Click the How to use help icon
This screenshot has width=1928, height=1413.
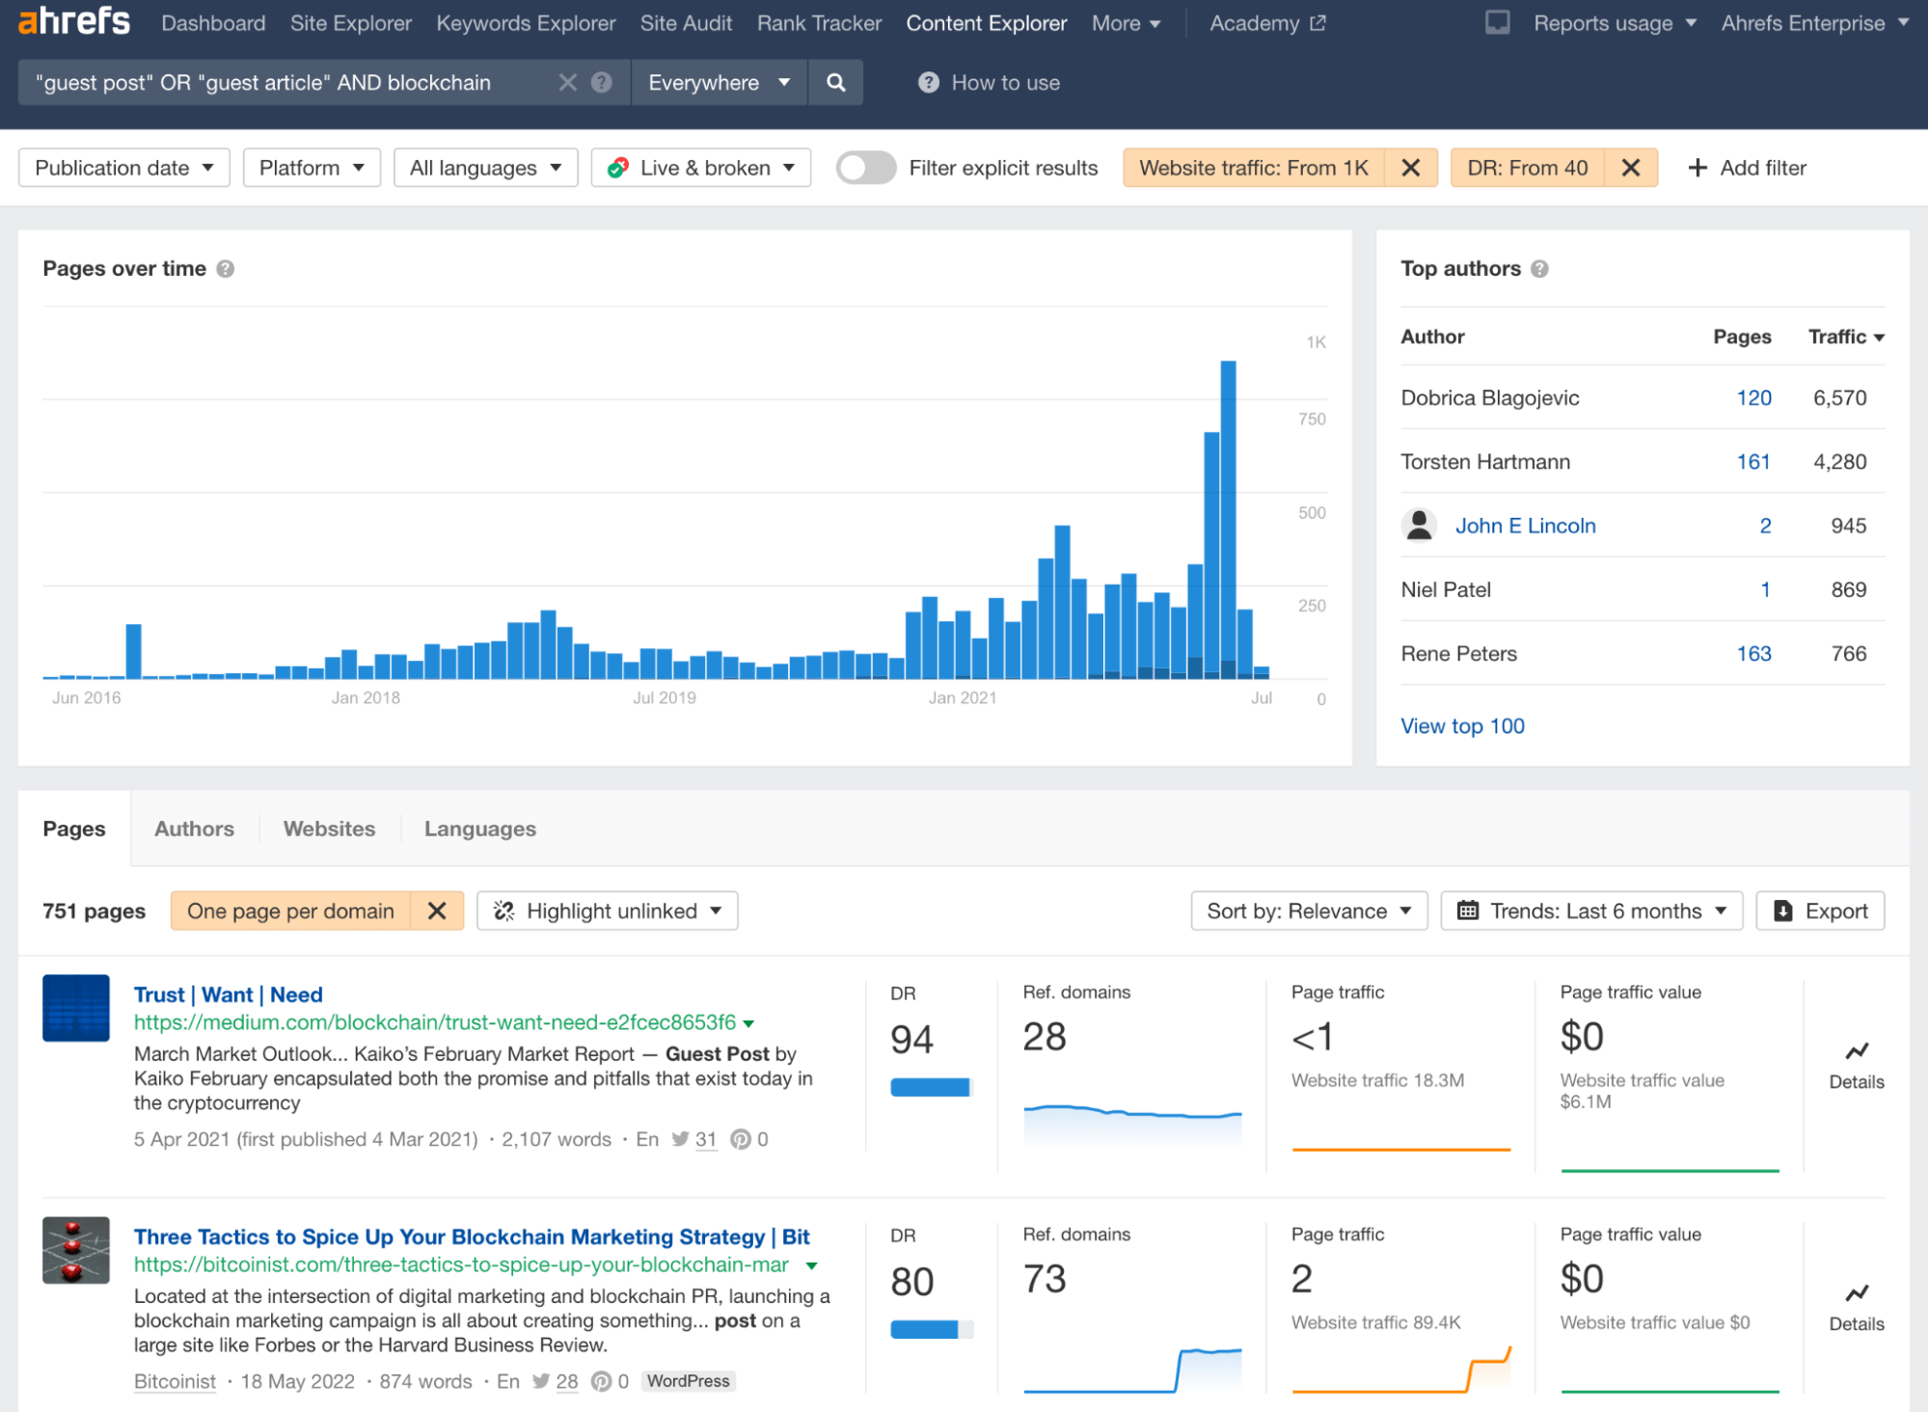coord(927,82)
